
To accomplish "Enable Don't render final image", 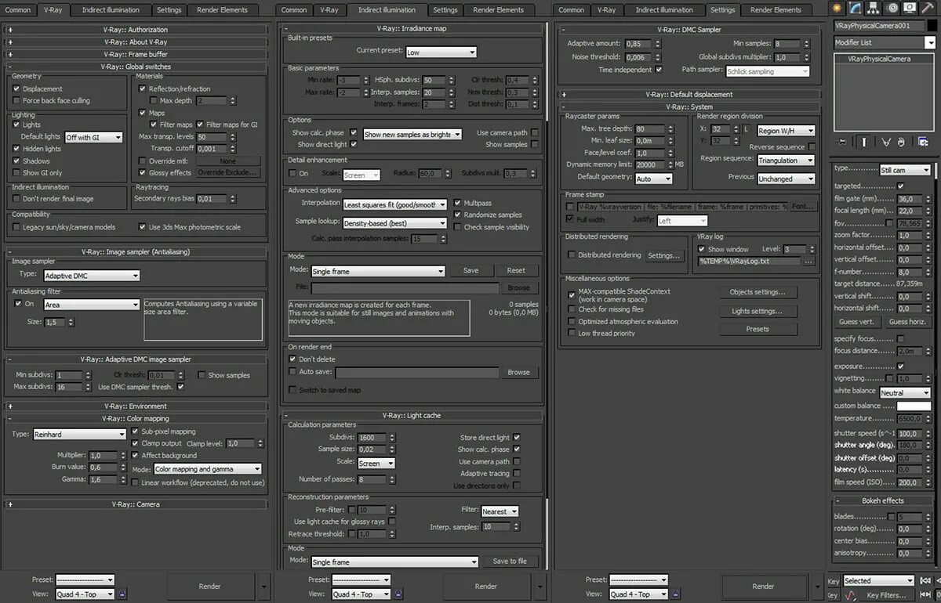I will pos(16,199).
